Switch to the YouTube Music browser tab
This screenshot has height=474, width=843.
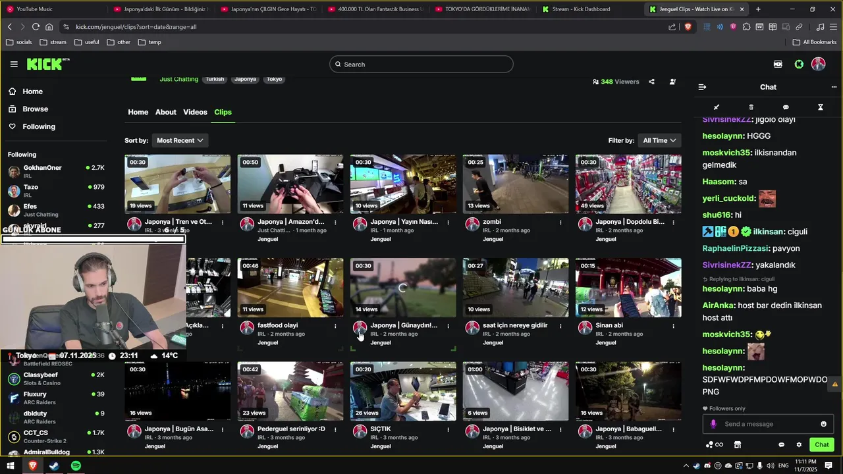tap(53, 9)
